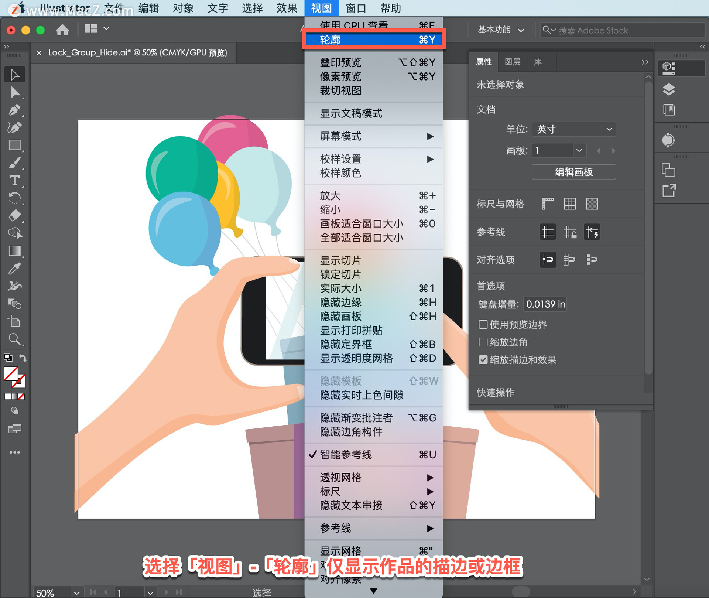This screenshot has height=598, width=709.
Task: Disable the 缩放描边和效果 checkbox
Action: point(483,360)
